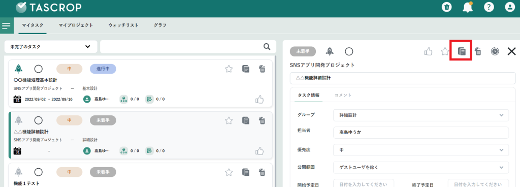The height and width of the screenshot is (187, 520).
Task: Open the 優先度 dropdown
Action: [421, 150]
